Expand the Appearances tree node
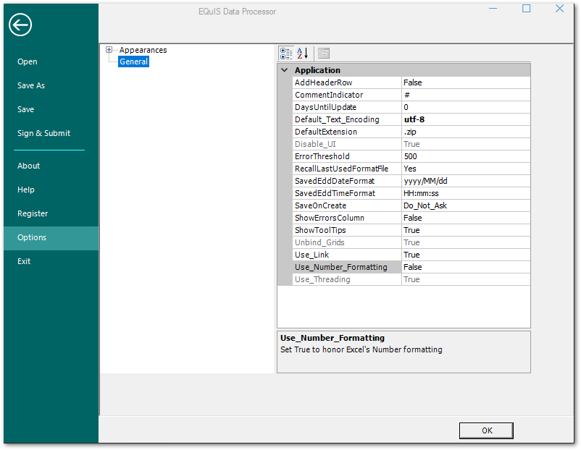The width and height of the screenshot is (581, 450). click(109, 50)
